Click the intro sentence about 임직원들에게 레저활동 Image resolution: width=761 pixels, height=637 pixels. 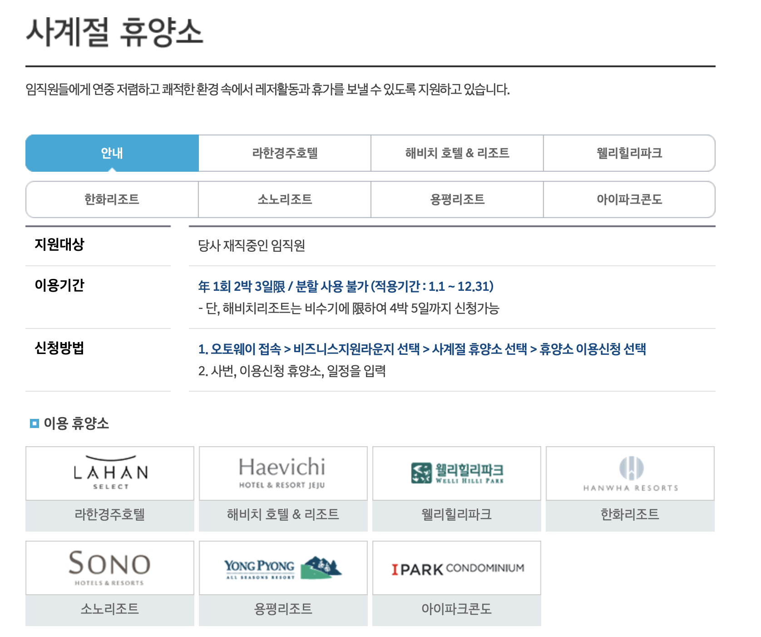pyautogui.click(x=268, y=90)
